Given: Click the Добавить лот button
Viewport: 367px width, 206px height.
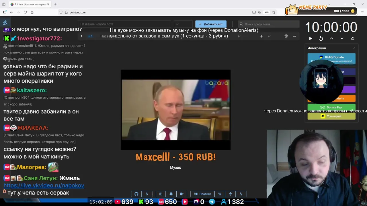Looking at the screenshot, I should pos(211,24).
